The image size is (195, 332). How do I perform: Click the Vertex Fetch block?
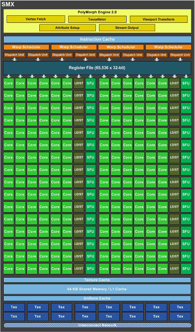[36, 19]
